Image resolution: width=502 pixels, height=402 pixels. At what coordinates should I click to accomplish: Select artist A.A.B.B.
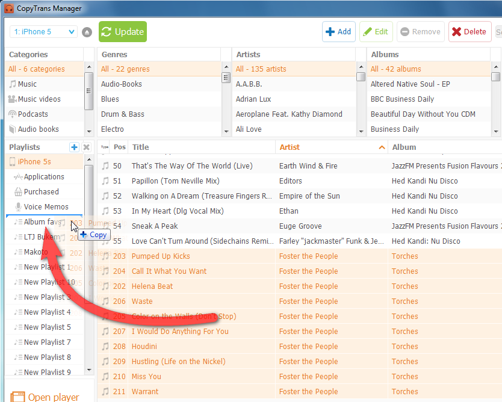[294, 84]
